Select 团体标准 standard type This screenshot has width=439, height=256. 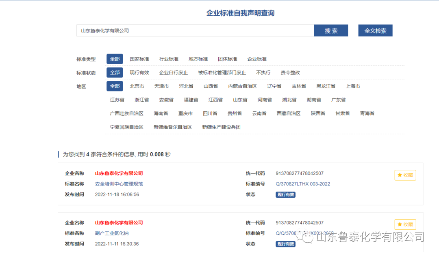(x=227, y=59)
